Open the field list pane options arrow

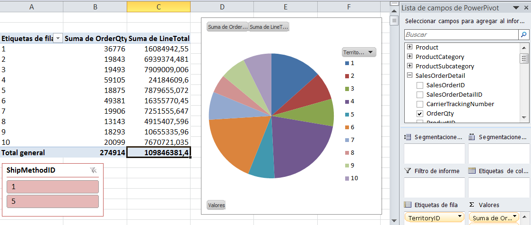click(515, 8)
